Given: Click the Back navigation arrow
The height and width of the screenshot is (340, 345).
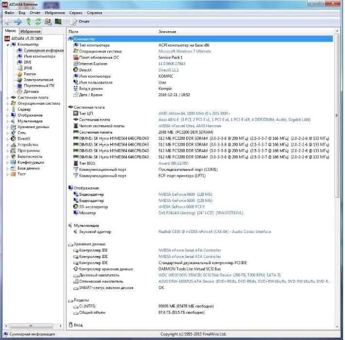Looking at the screenshot, I should click(8, 21).
